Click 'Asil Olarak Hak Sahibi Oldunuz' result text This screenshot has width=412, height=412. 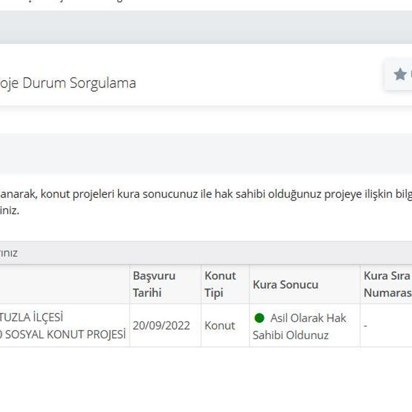299,327
